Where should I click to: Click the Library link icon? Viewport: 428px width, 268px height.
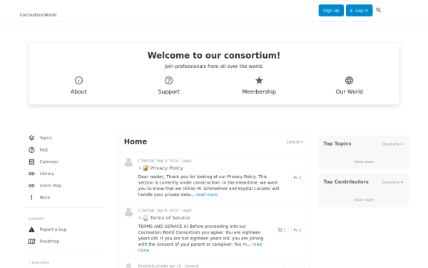[x=31, y=174]
